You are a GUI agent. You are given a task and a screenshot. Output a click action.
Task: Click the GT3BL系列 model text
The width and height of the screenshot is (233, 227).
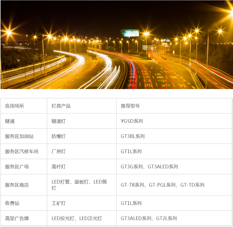tap(133, 136)
